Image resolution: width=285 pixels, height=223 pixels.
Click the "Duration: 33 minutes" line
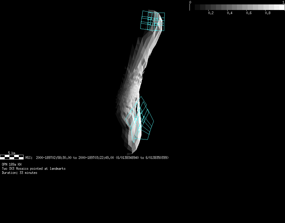pyautogui.click(x=19, y=173)
